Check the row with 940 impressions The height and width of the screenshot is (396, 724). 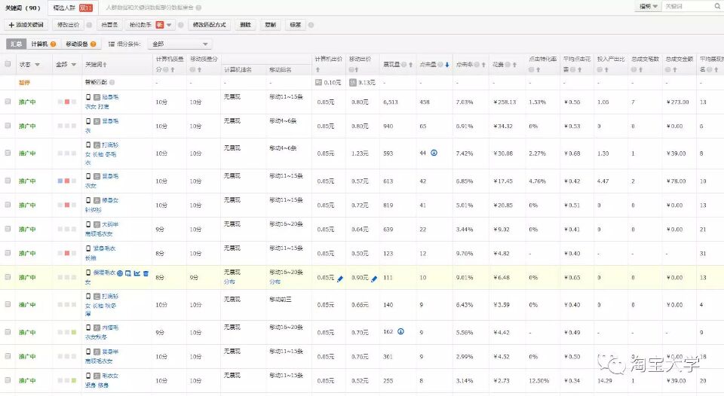click(8, 126)
